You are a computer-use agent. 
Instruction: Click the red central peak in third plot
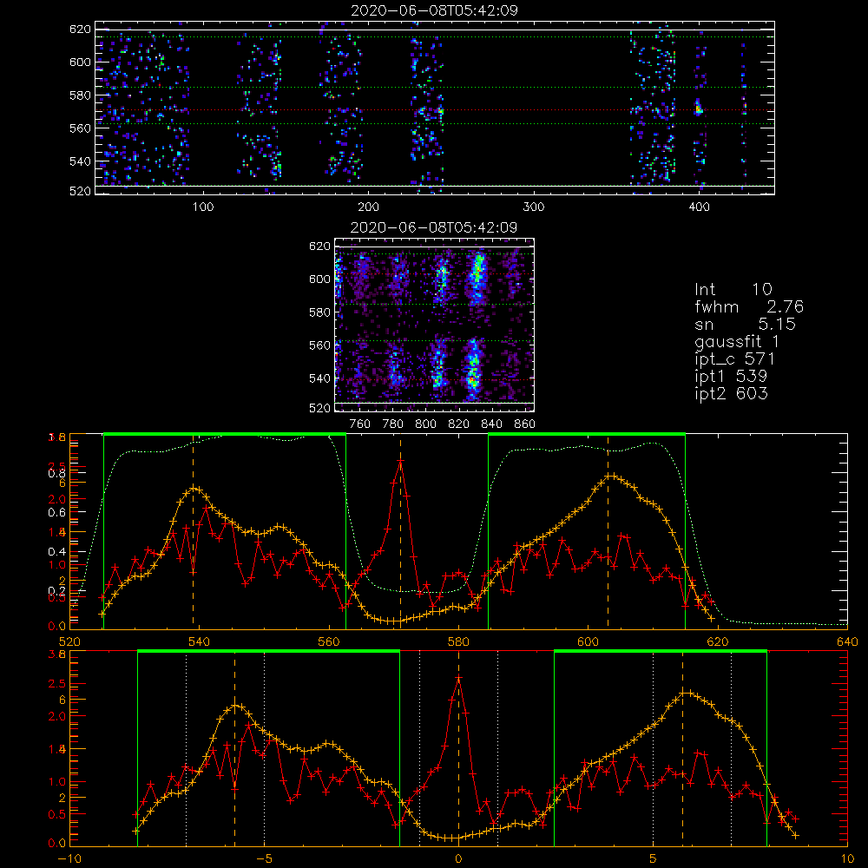coord(400,461)
